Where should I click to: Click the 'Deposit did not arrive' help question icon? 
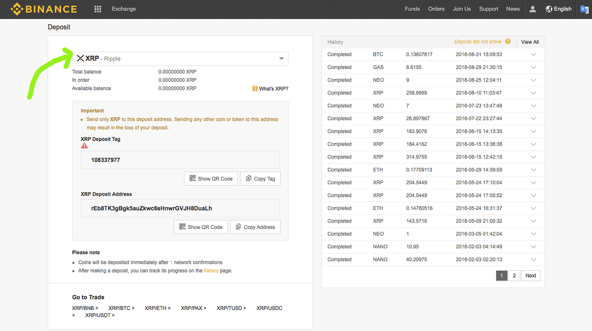pyautogui.click(x=508, y=42)
